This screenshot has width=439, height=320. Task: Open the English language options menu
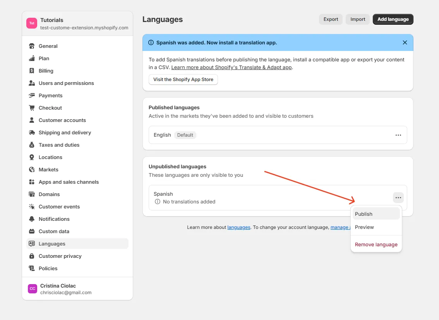click(398, 135)
